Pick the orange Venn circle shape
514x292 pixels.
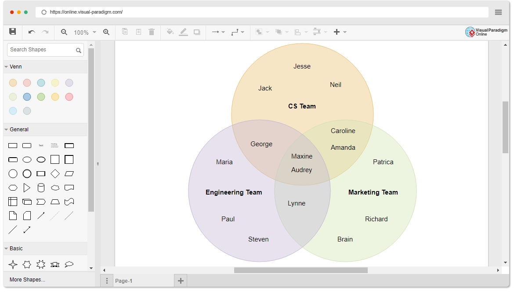point(13,83)
